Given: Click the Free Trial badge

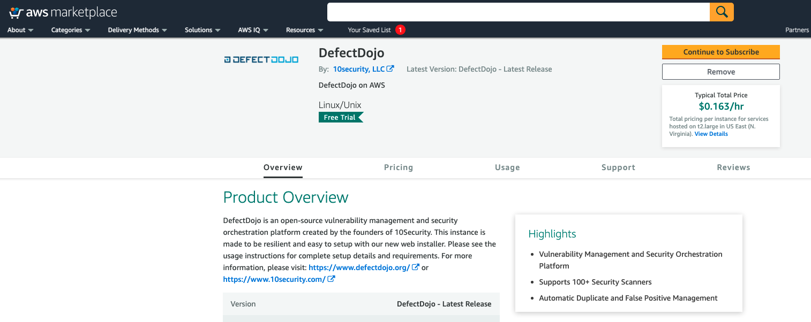Looking at the screenshot, I should 339,117.
